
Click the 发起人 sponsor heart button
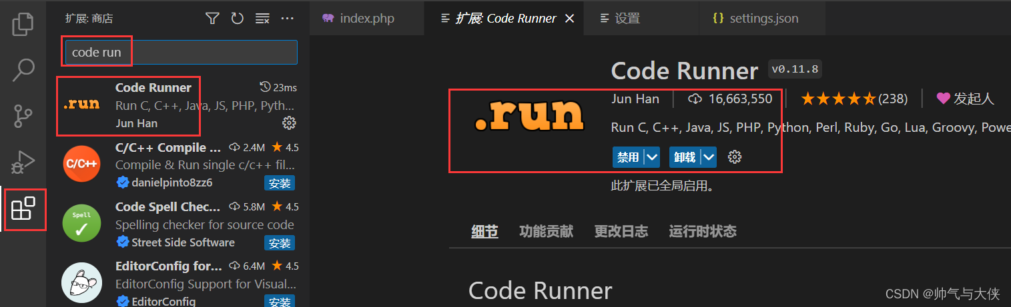tap(966, 99)
